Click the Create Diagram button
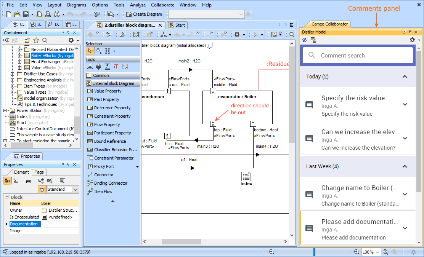This screenshot has height=257, width=424. point(144,14)
